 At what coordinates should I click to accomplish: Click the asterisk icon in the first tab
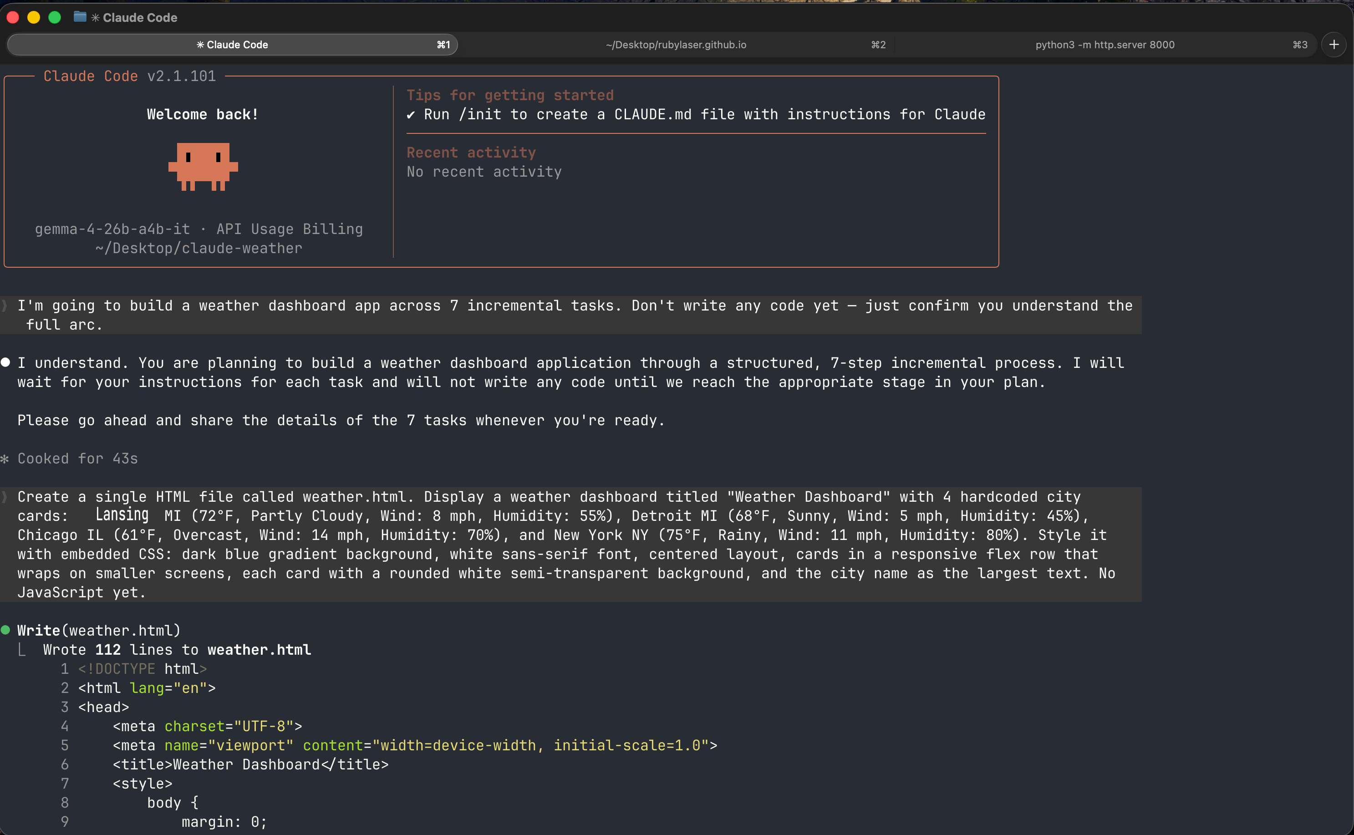(200, 45)
